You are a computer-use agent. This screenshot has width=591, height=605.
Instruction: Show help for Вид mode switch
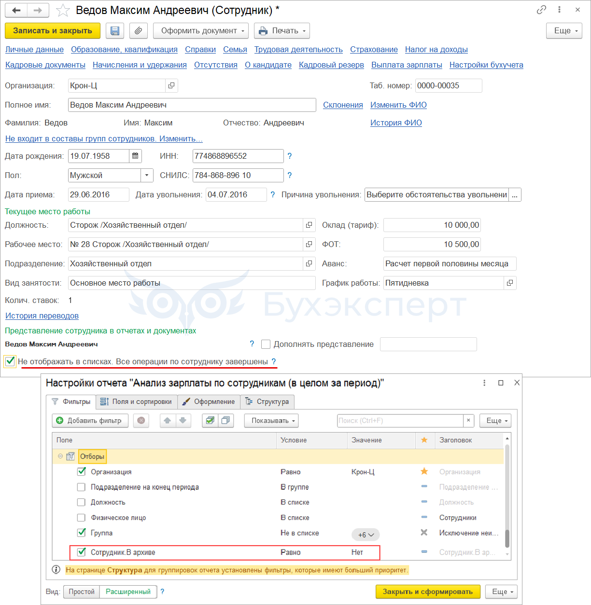[162, 591]
